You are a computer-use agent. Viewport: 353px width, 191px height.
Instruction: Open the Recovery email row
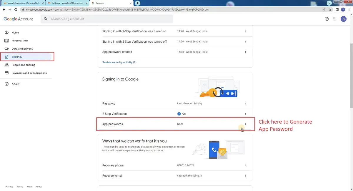tap(175, 176)
